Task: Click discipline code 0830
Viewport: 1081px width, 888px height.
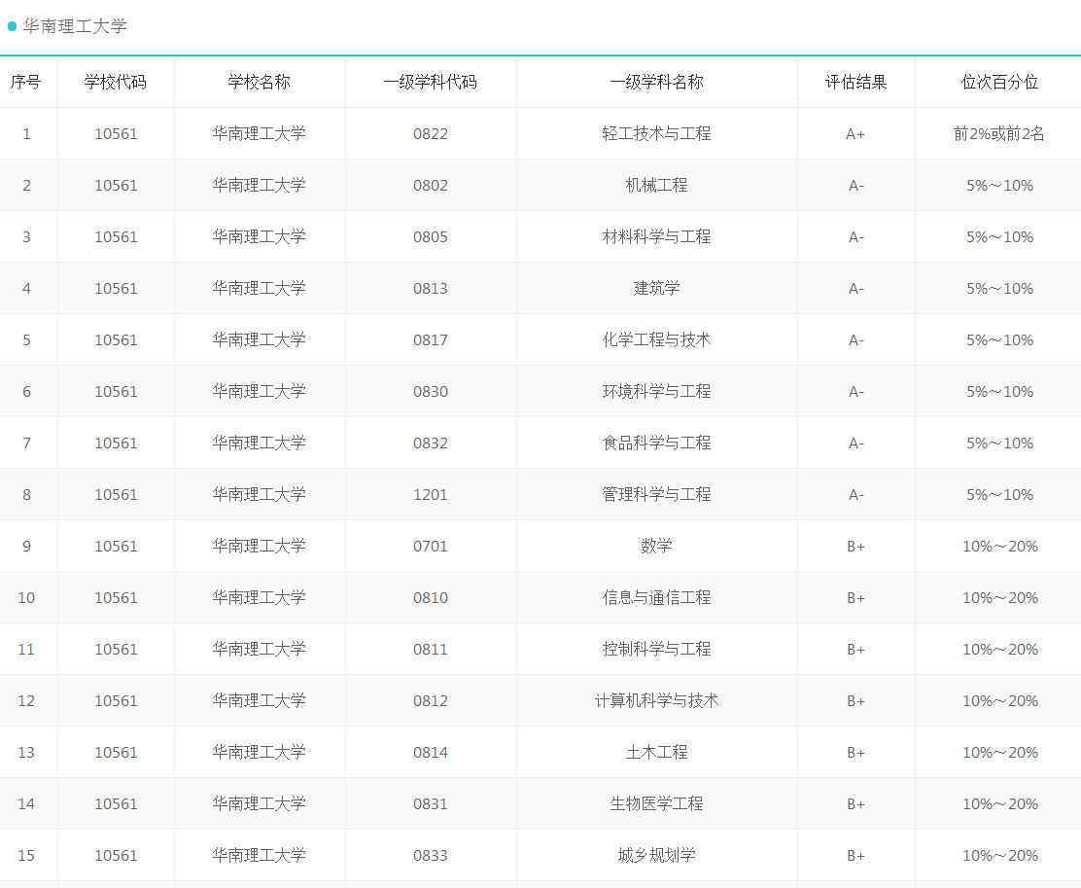Action: coord(431,392)
